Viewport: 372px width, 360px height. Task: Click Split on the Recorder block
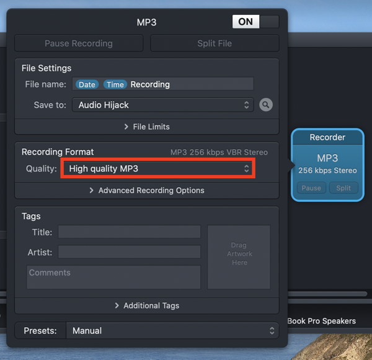[x=343, y=188]
